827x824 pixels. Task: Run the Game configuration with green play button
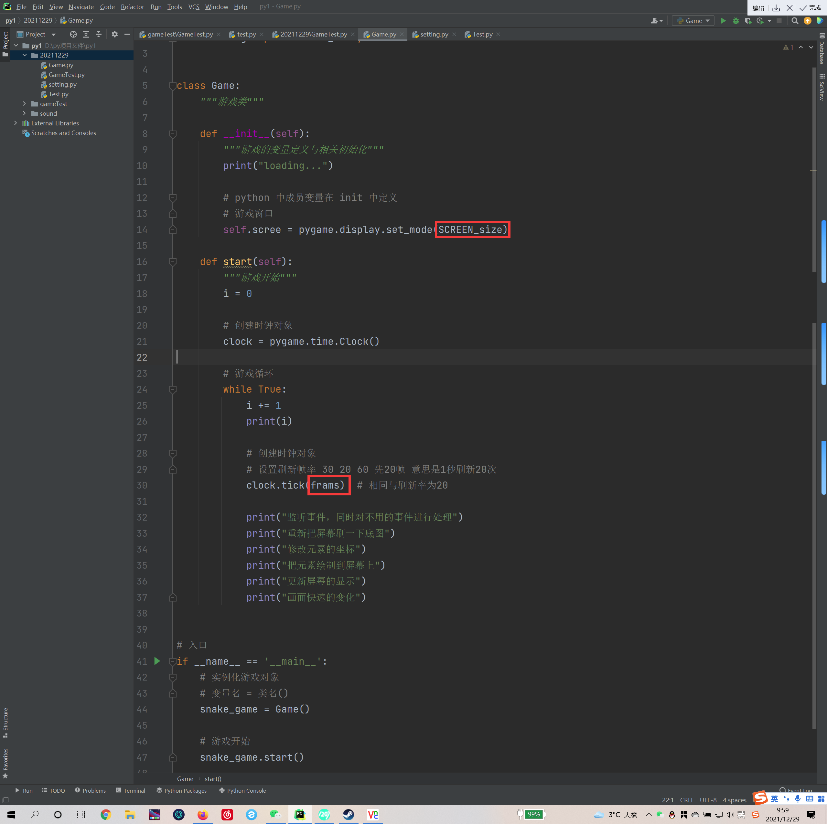tap(723, 21)
